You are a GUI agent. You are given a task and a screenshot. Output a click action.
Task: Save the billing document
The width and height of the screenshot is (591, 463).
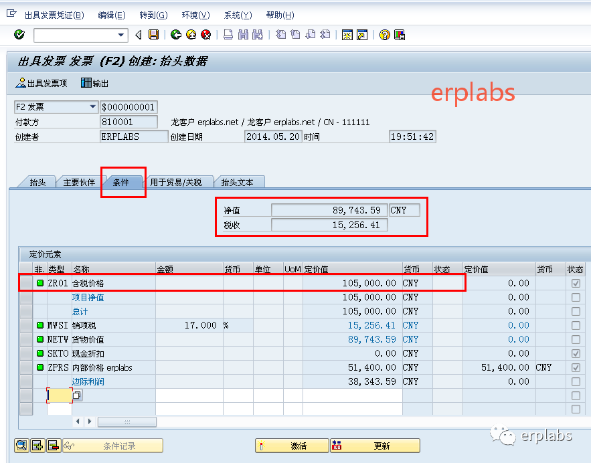click(x=153, y=34)
